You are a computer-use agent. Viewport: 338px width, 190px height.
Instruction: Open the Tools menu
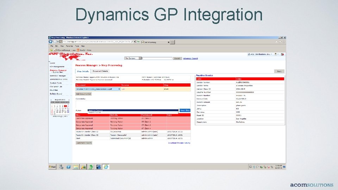tap(77, 46)
